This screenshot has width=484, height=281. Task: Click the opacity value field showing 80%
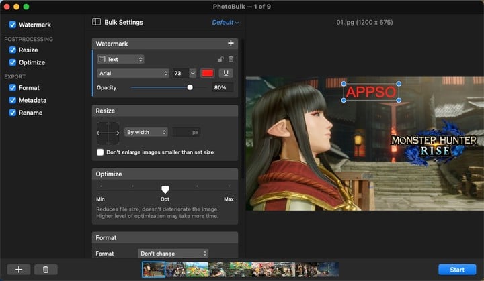pyautogui.click(x=223, y=87)
